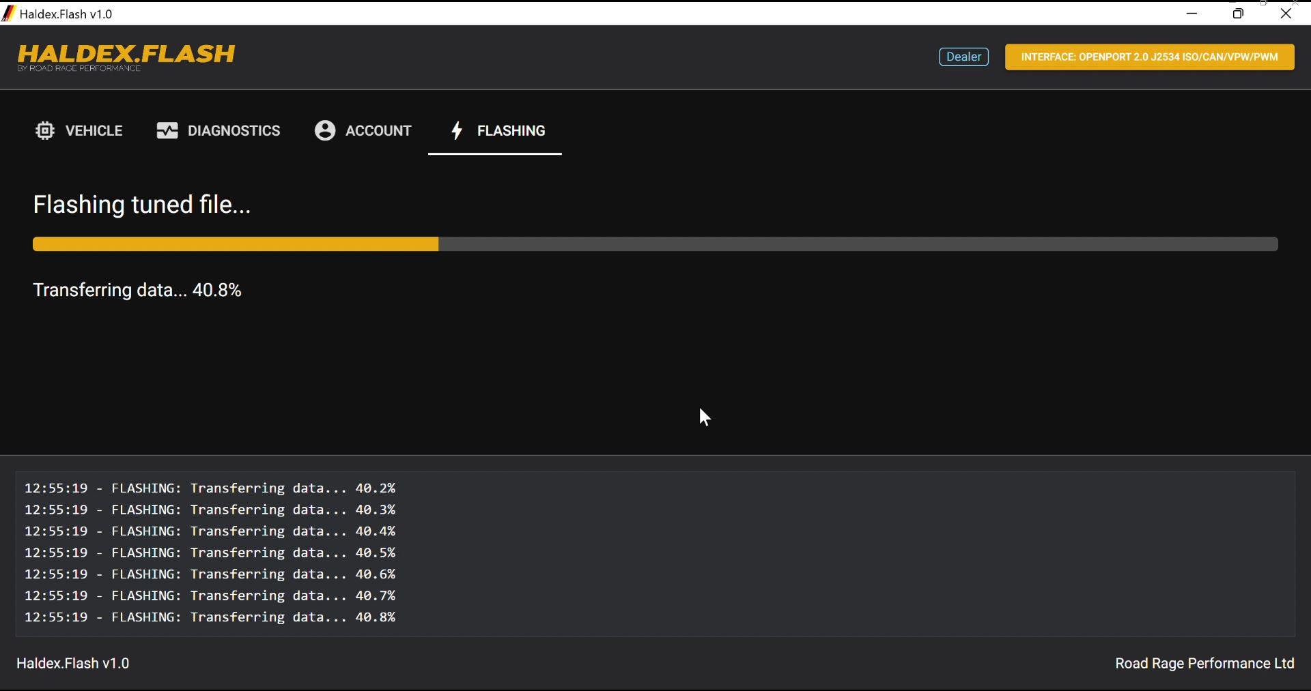The height and width of the screenshot is (691, 1311).
Task: Click the Diagnostics heartbeat monitor icon
Action: coord(167,131)
